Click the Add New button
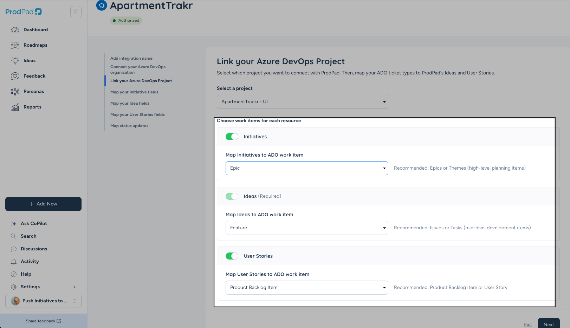Screen dimensions: 570x328 (44, 204)
